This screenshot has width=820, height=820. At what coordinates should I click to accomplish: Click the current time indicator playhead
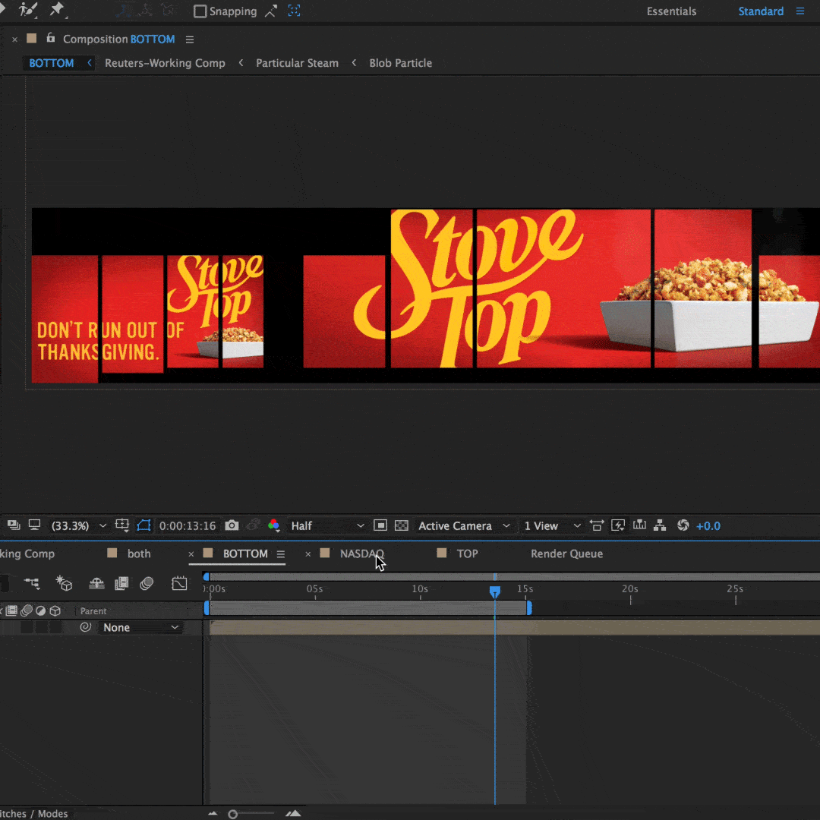pyautogui.click(x=494, y=591)
